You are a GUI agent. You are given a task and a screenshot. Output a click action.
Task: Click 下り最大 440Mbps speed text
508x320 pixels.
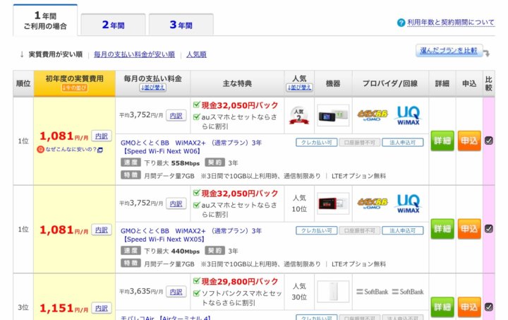[171, 251]
